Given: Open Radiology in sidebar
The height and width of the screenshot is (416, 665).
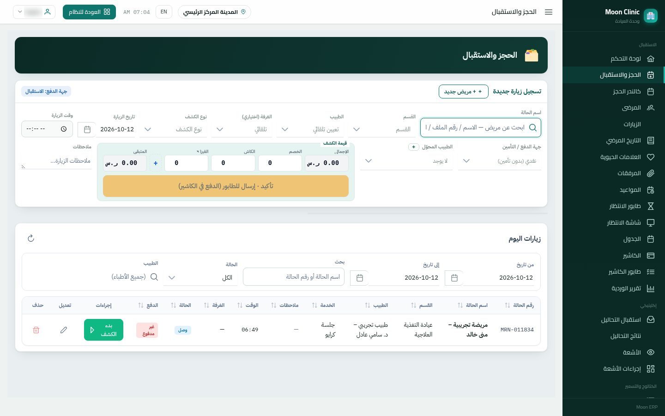Looking at the screenshot, I should coord(613,352).
